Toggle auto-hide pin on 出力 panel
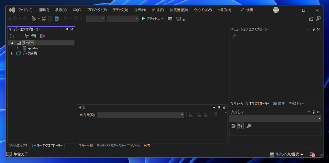329x163 pixels. click(219, 108)
